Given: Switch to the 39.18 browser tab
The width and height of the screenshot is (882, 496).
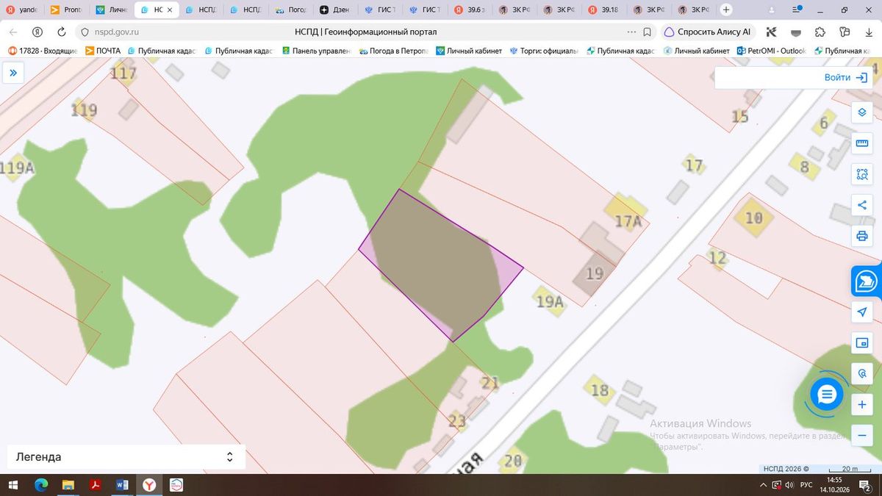Looking at the screenshot, I should [603, 10].
